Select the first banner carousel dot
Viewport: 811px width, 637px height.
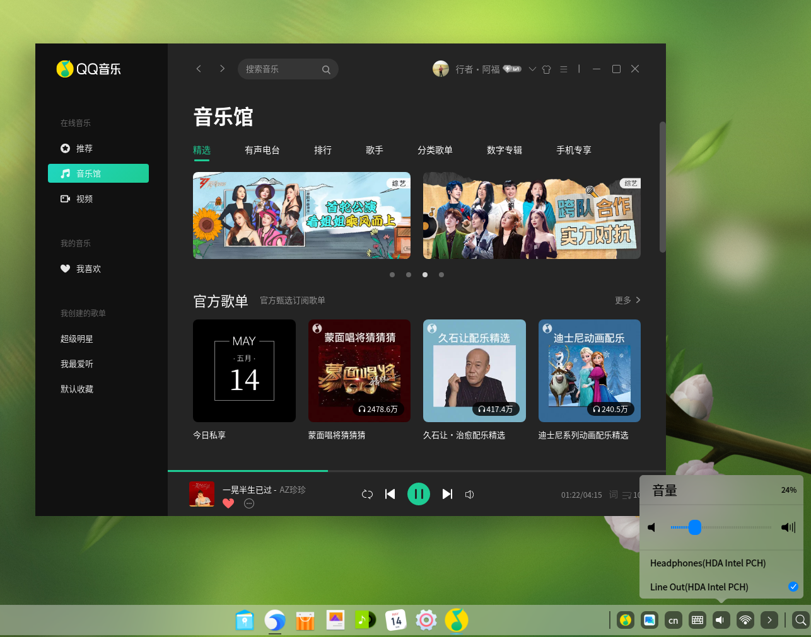pos(392,275)
